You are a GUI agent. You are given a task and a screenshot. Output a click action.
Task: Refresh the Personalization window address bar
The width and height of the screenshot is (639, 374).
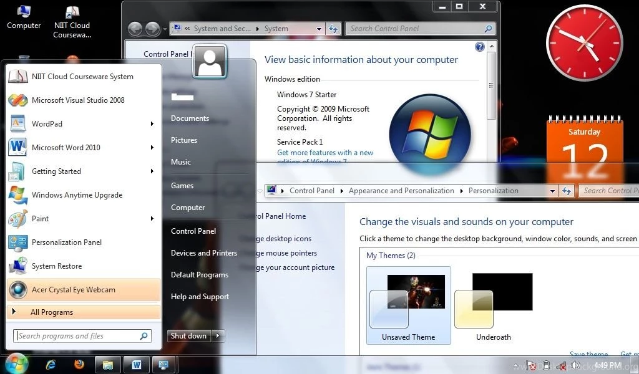567,191
